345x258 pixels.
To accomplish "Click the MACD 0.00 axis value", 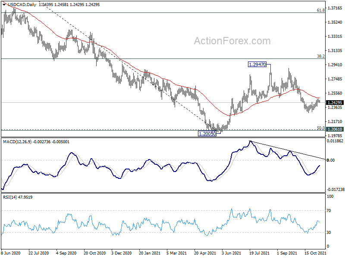I will (x=331, y=160).
